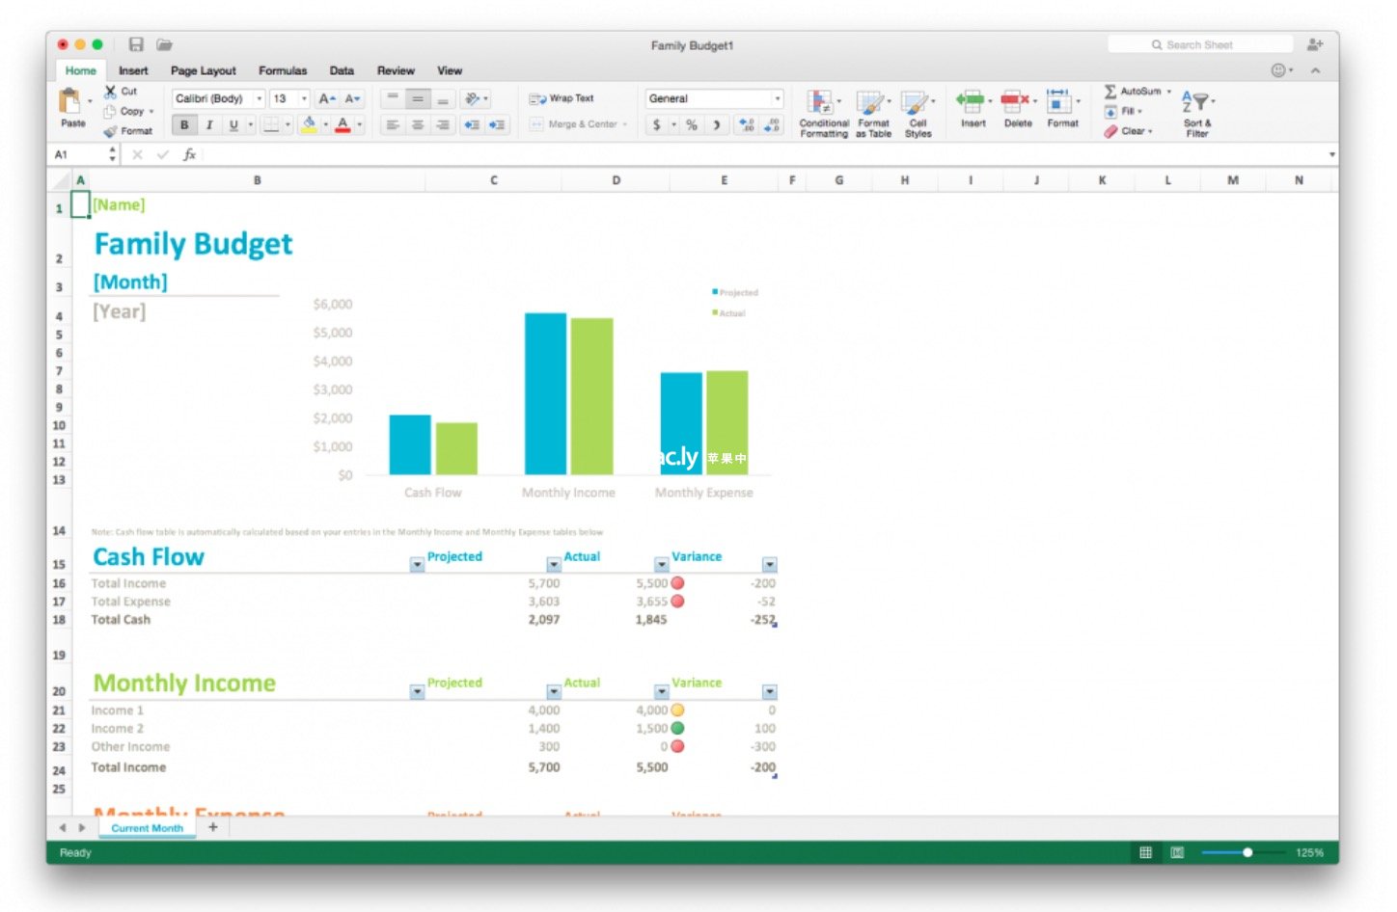Click the share person icon top right
The image size is (1397, 912).
tap(1314, 44)
